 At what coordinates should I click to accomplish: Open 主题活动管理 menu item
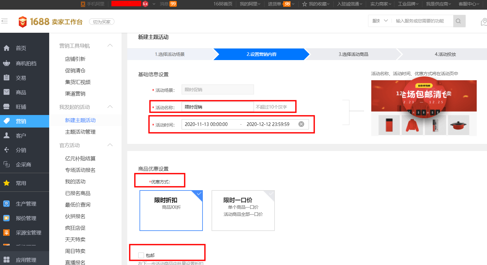pyautogui.click(x=80, y=132)
